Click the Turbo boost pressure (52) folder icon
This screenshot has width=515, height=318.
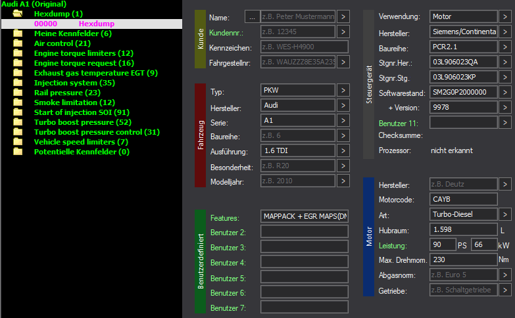18,122
